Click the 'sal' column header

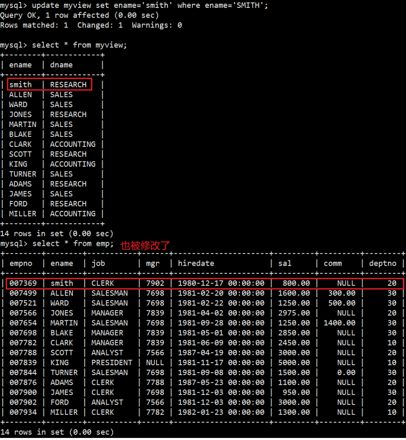click(x=285, y=264)
